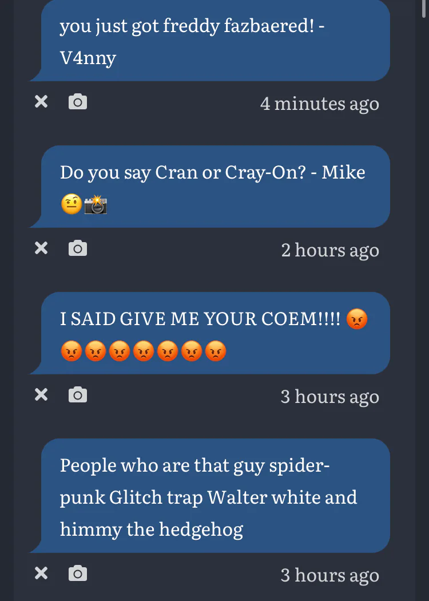This screenshot has width=429, height=601.
Task: Click camera icon under spider-punk message
Action: click(x=78, y=574)
